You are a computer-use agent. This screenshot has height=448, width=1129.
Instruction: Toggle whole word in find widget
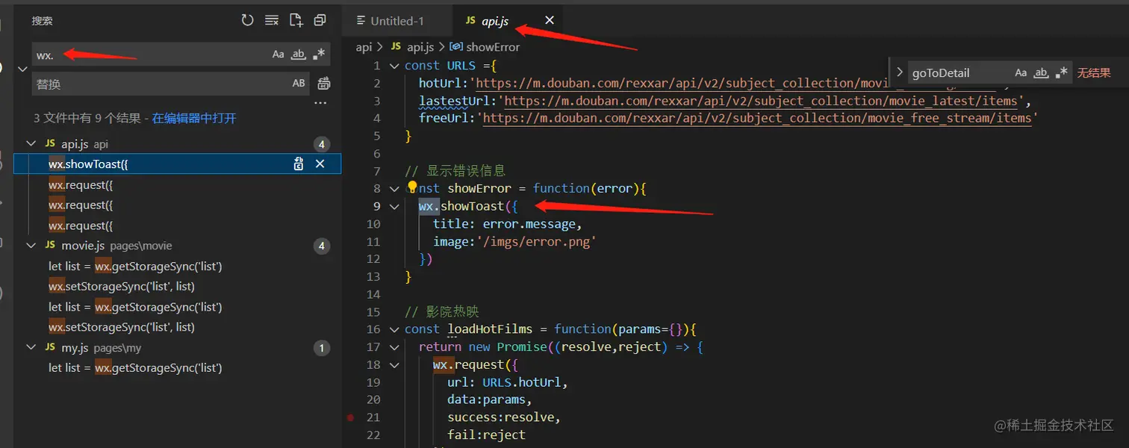[1041, 72]
